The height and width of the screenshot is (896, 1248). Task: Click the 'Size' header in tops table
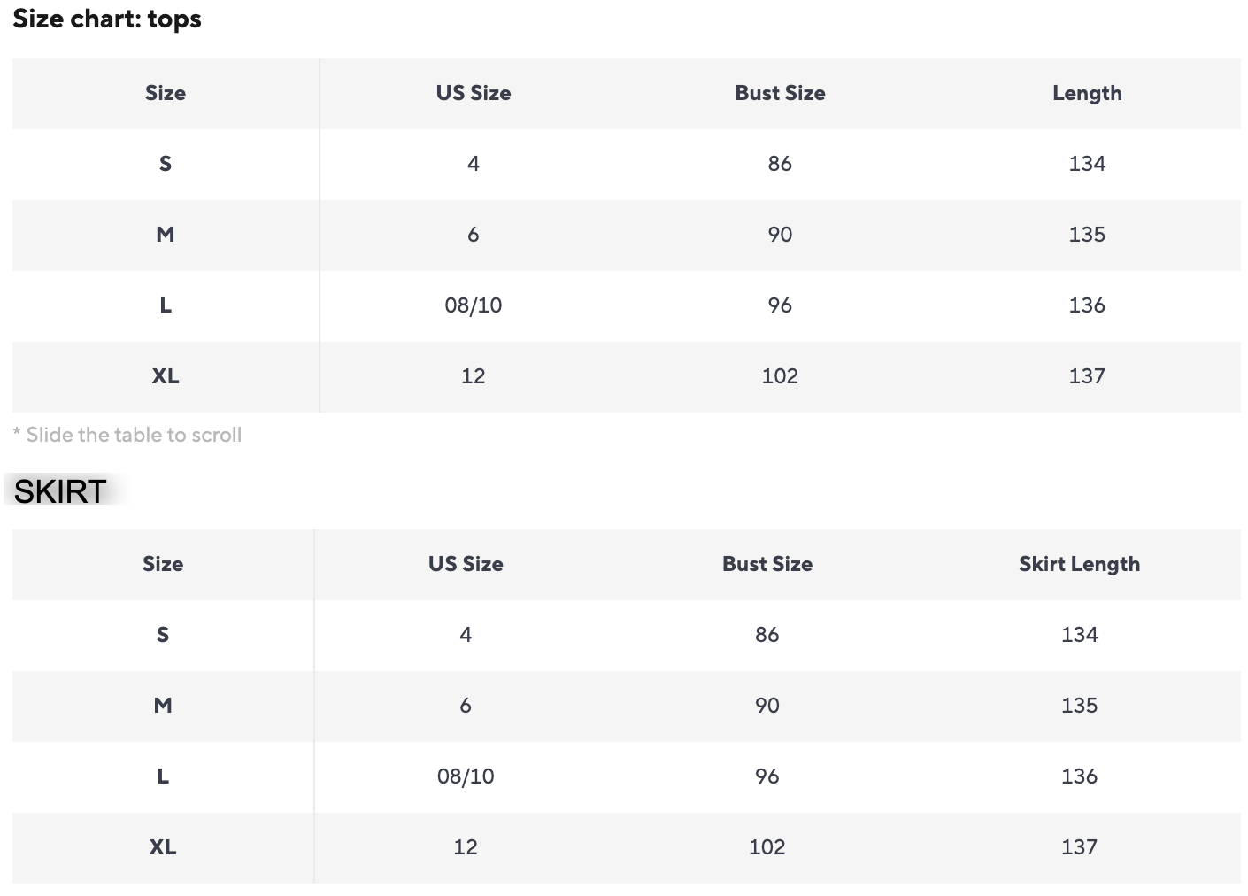pos(166,93)
